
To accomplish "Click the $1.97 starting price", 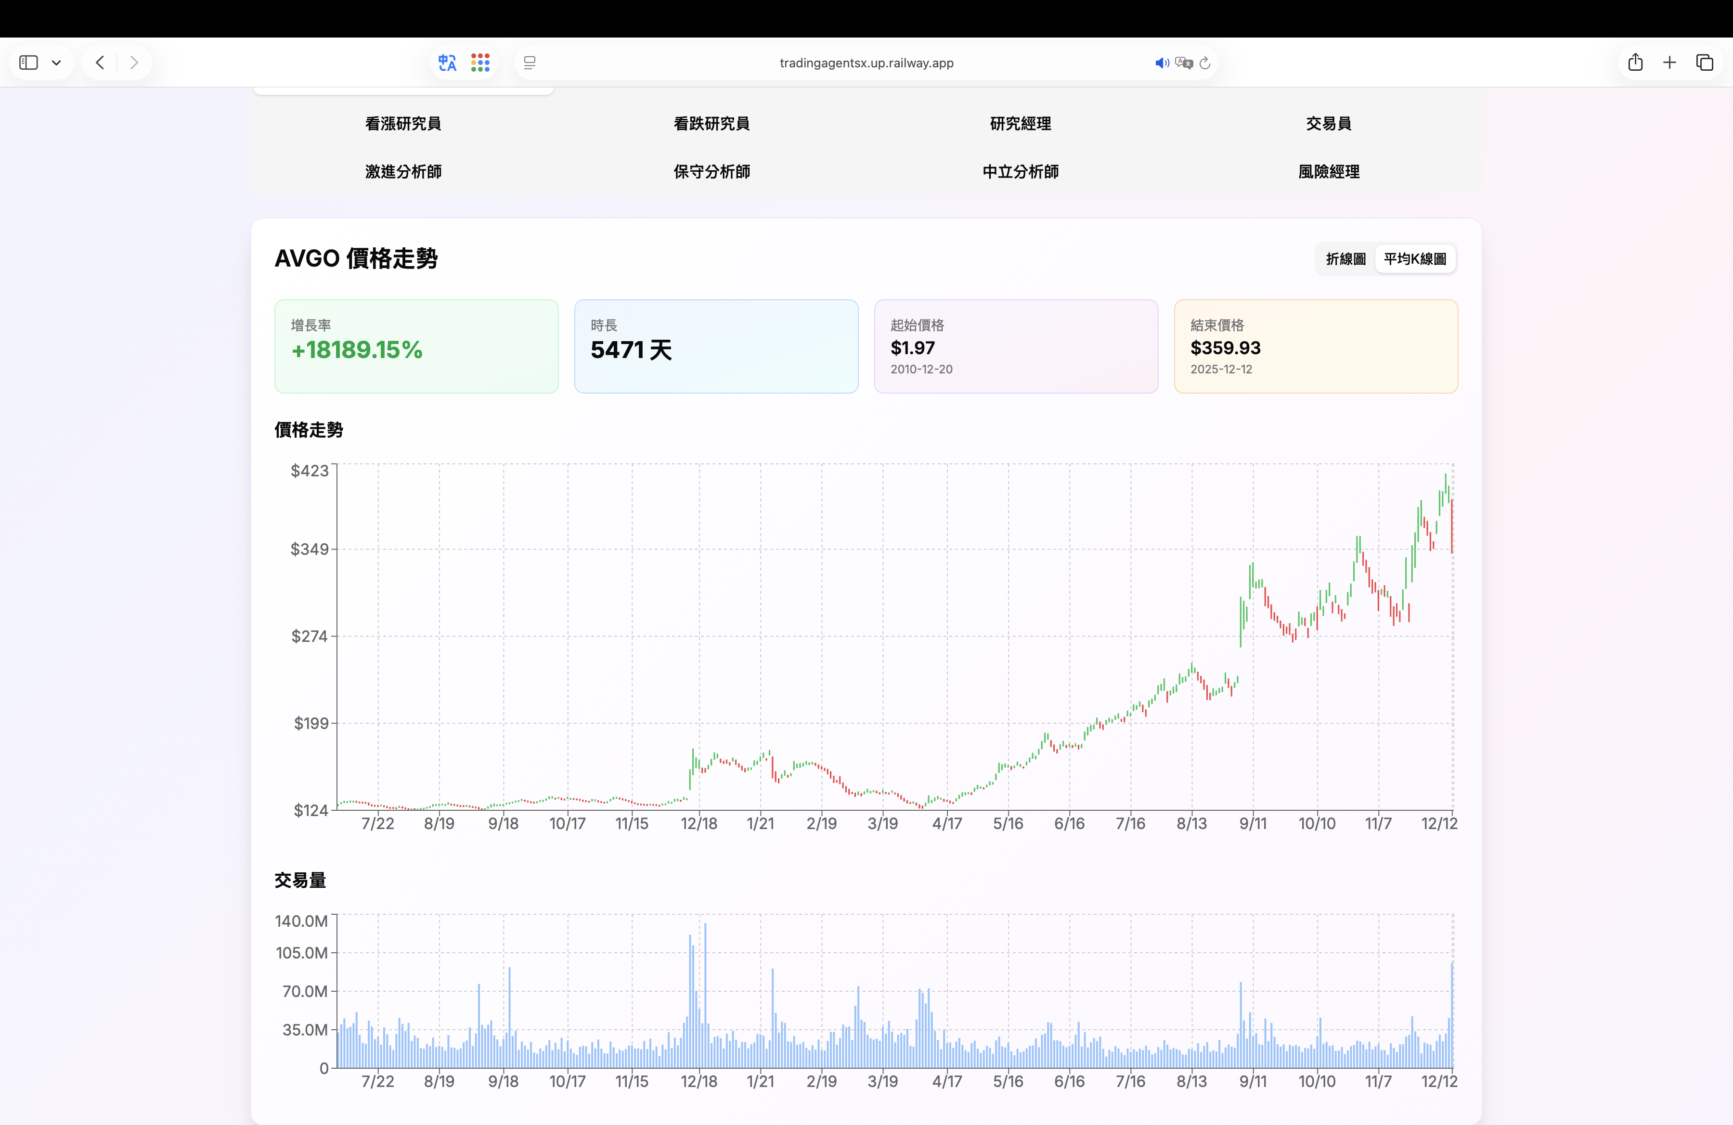I will 912,348.
